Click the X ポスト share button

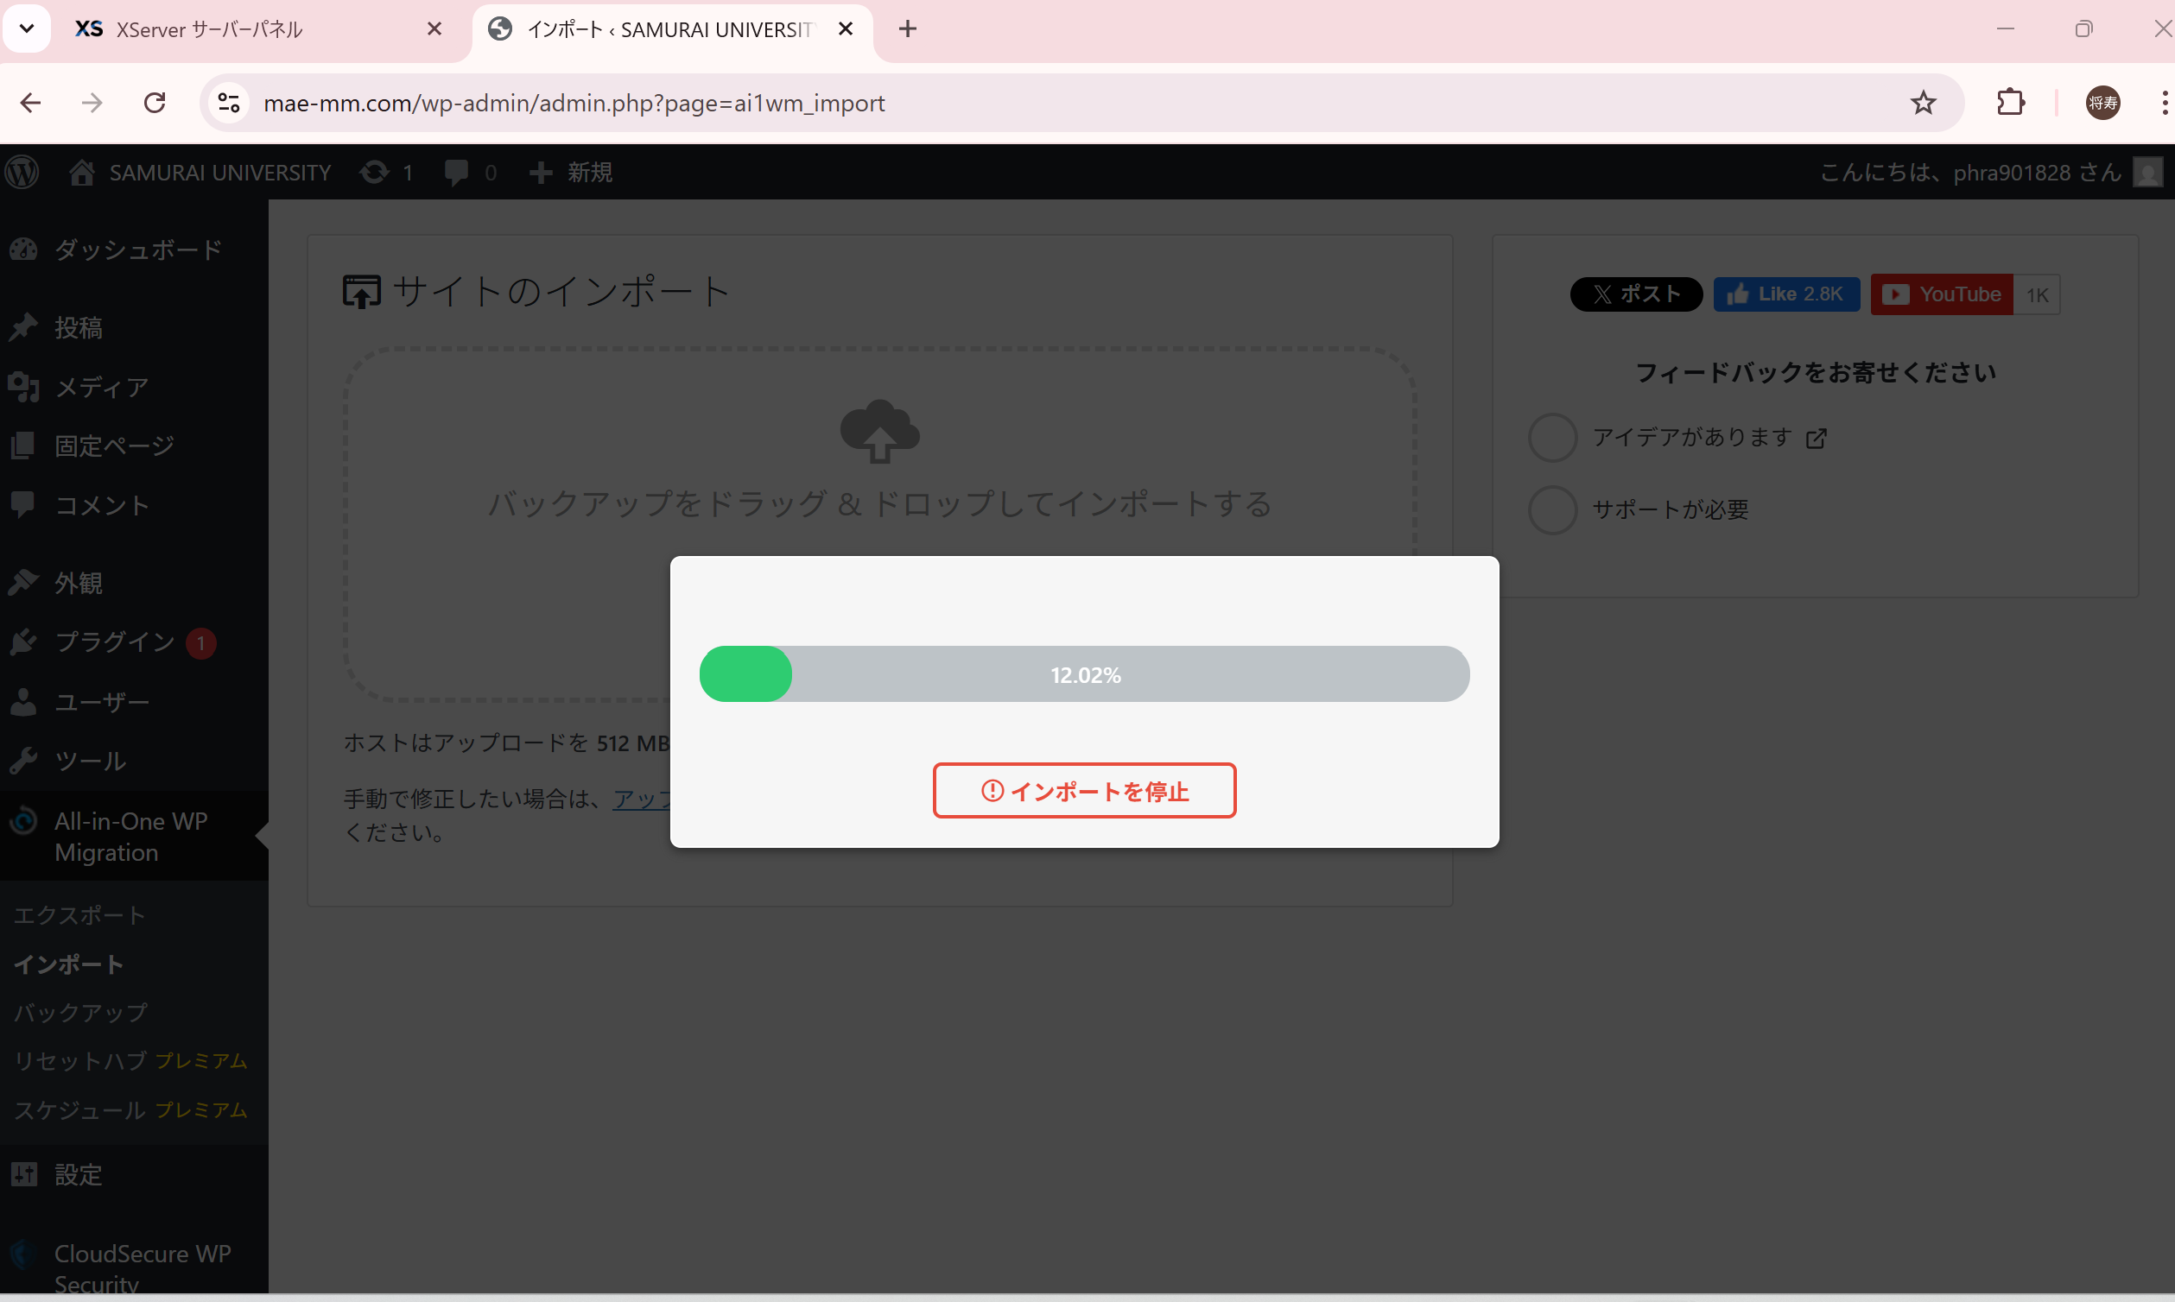point(1636,294)
